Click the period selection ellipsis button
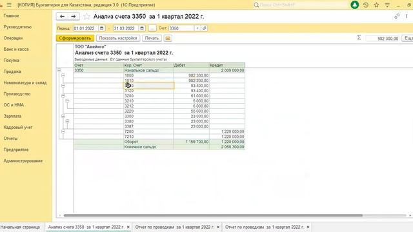This screenshot has width=413, height=232. coord(152,28)
